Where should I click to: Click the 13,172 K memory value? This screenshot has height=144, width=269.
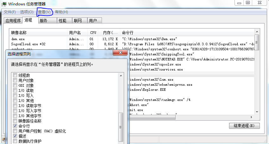point(110,39)
